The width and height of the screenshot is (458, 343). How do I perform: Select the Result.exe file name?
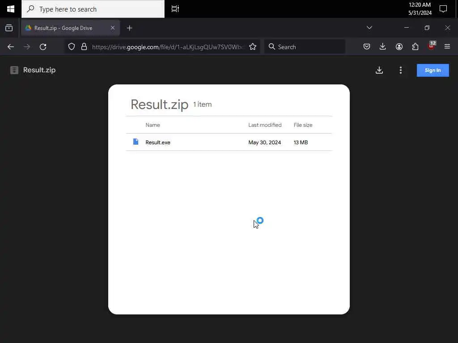[158, 142]
